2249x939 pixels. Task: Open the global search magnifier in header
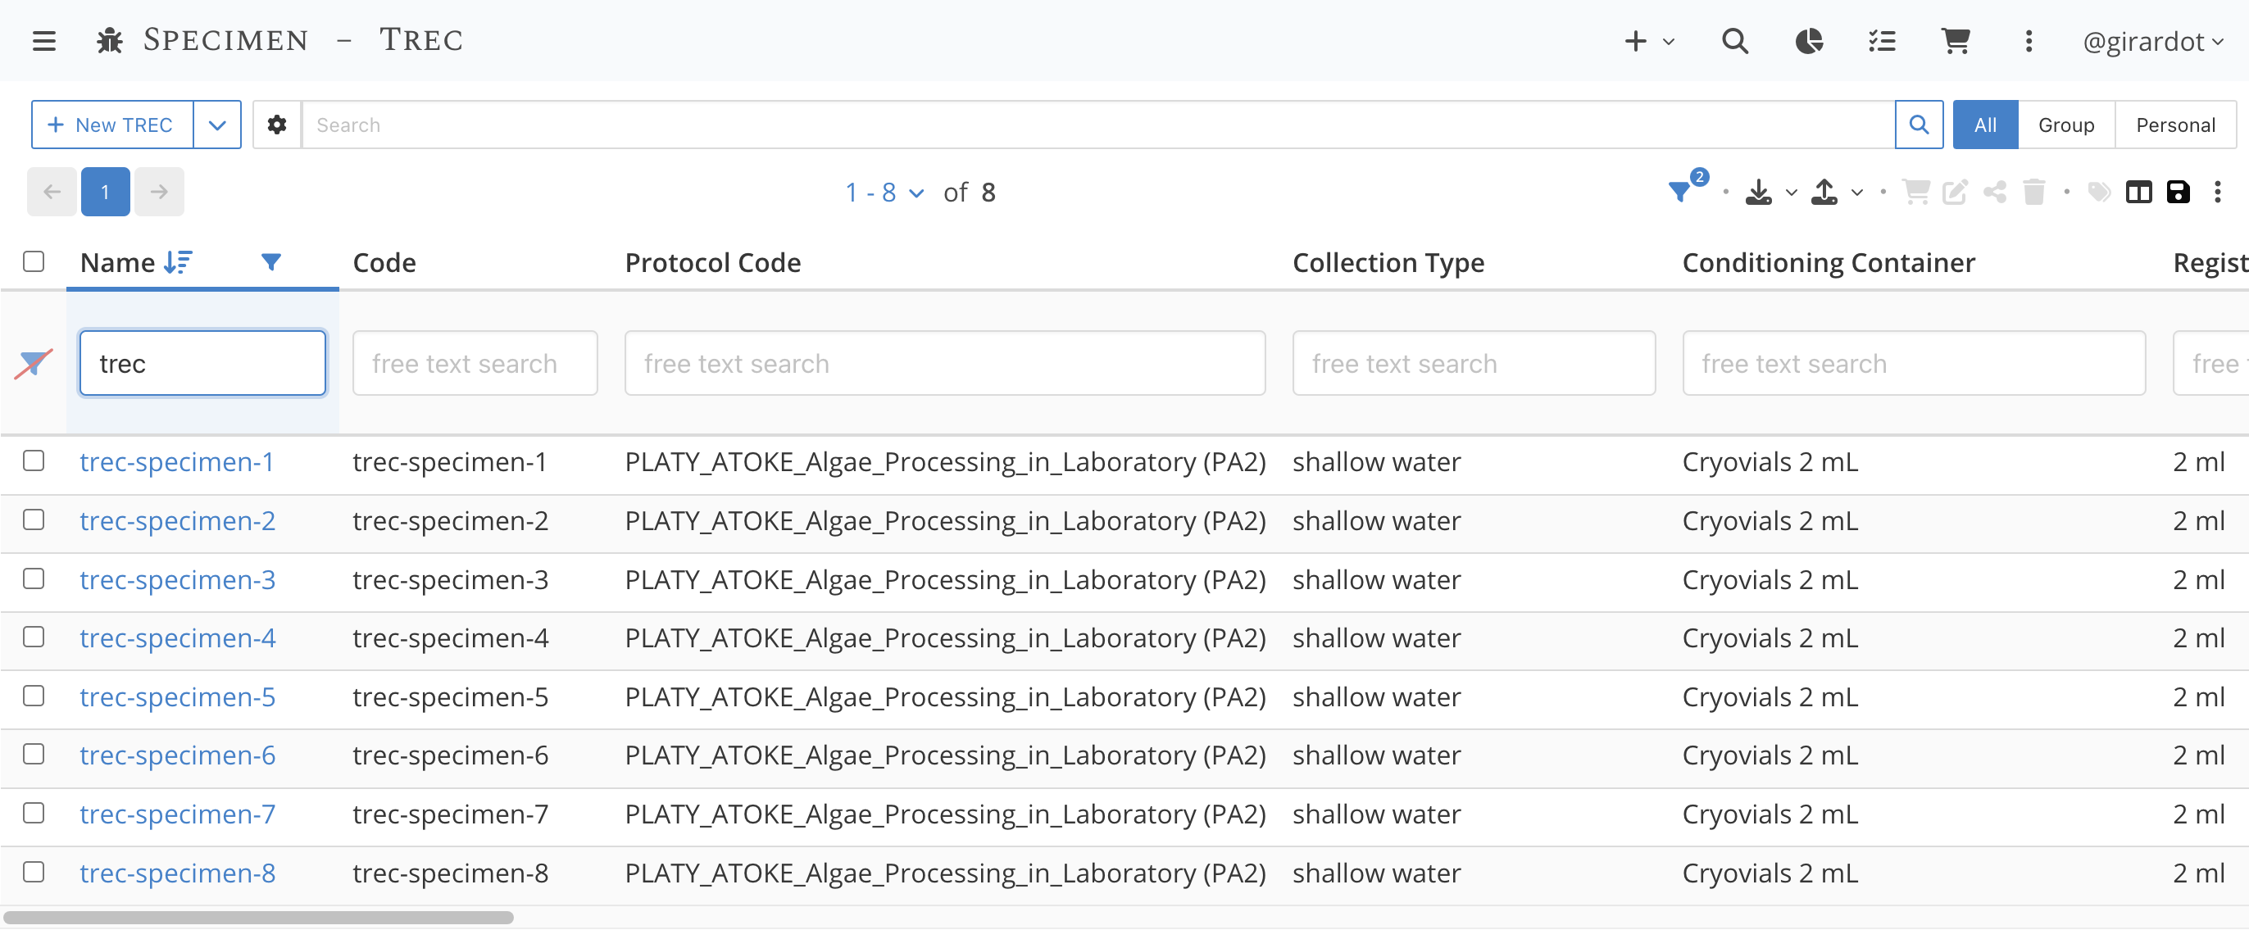pyautogui.click(x=1734, y=41)
